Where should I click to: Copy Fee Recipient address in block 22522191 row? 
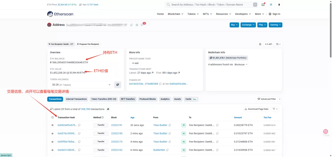click(218, 125)
